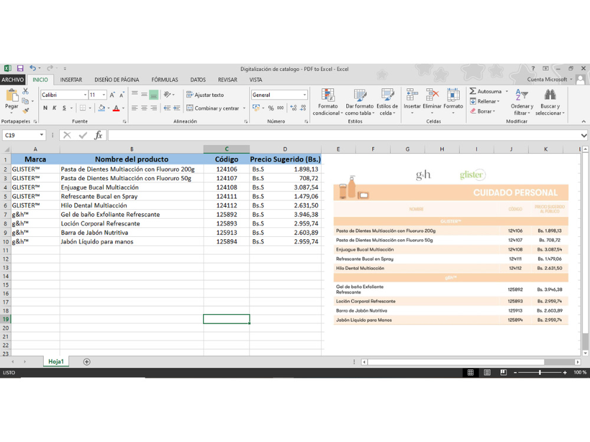The image size is (590, 442).
Task: Open the Formato condicional dropdown
Action: pyautogui.click(x=327, y=102)
